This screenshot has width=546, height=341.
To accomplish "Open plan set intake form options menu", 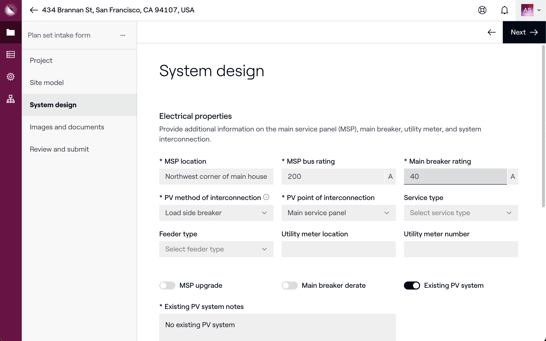I will [x=123, y=35].
